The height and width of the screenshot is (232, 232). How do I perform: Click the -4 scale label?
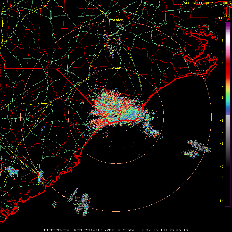(221, 155)
